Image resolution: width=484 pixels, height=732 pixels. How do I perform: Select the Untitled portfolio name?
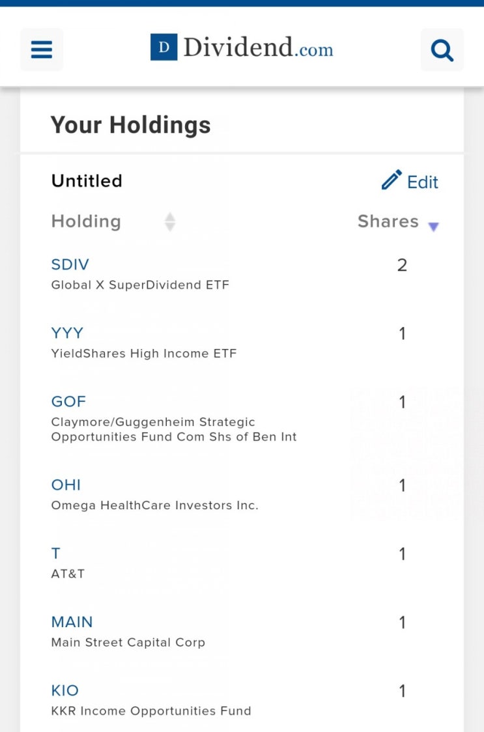coord(87,181)
